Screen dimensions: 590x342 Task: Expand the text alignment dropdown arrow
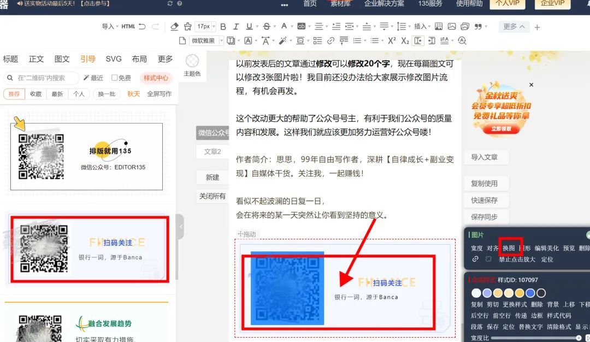click(x=327, y=27)
